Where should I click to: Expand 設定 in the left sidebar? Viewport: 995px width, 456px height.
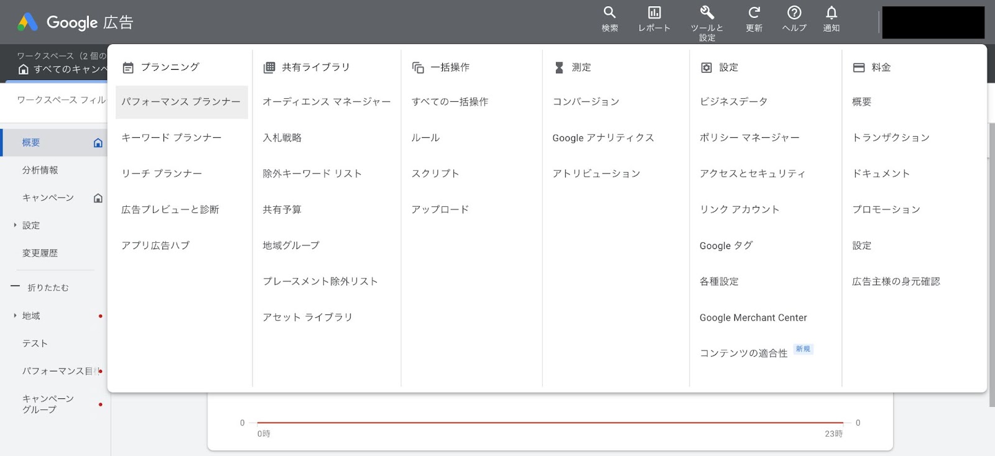coord(15,225)
